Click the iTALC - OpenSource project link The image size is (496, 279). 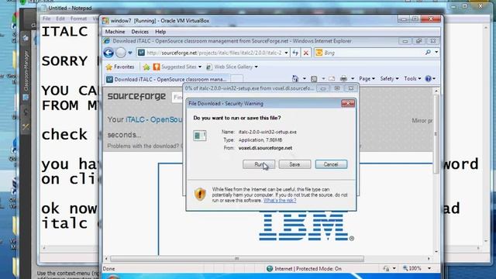[153, 119]
